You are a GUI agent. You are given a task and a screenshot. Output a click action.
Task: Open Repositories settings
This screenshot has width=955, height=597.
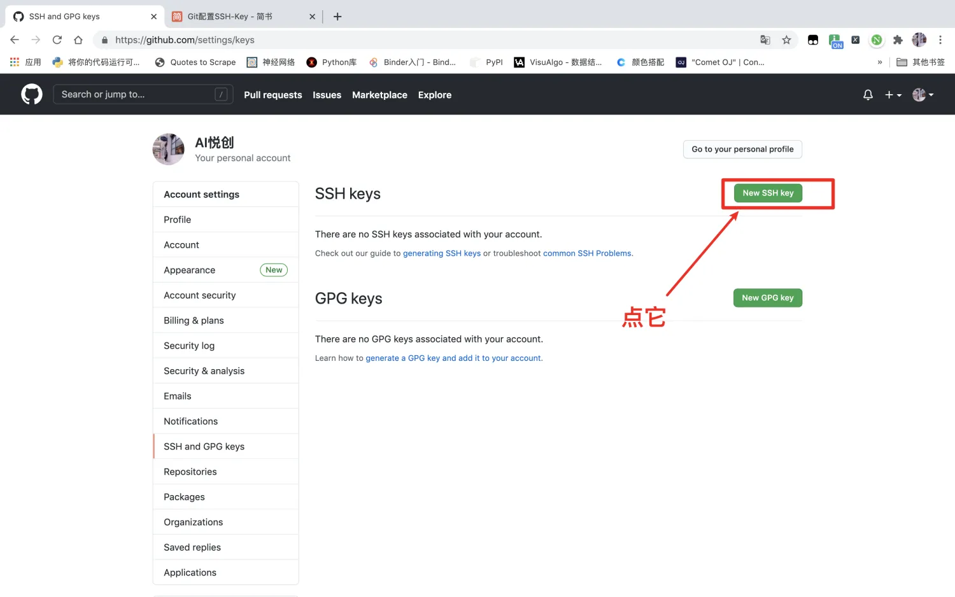pos(226,472)
